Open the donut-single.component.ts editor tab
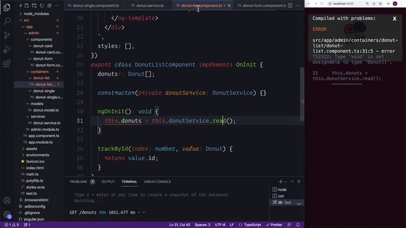406x228 pixels. pos(95,6)
